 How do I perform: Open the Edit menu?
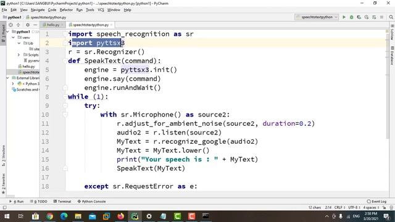[x=14, y=10]
